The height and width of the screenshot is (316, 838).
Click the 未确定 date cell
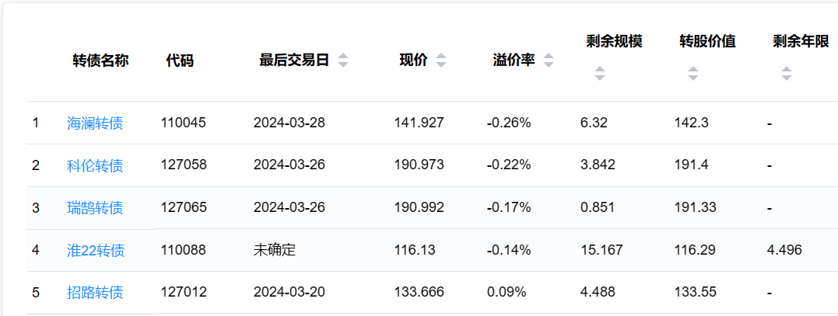point(275,250)
